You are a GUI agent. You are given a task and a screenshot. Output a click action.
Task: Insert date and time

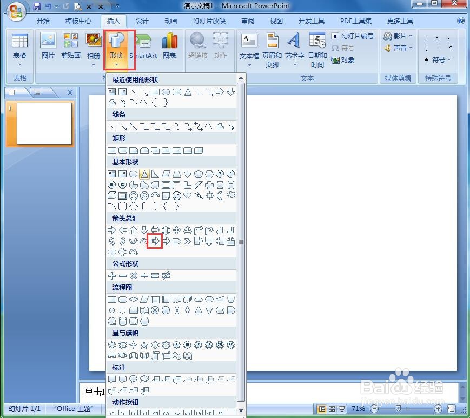pos(317,50)
